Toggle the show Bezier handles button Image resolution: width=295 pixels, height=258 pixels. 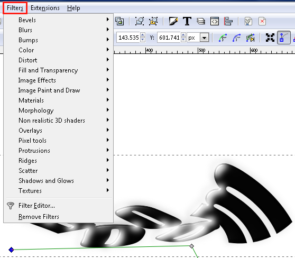click(284, 38)
